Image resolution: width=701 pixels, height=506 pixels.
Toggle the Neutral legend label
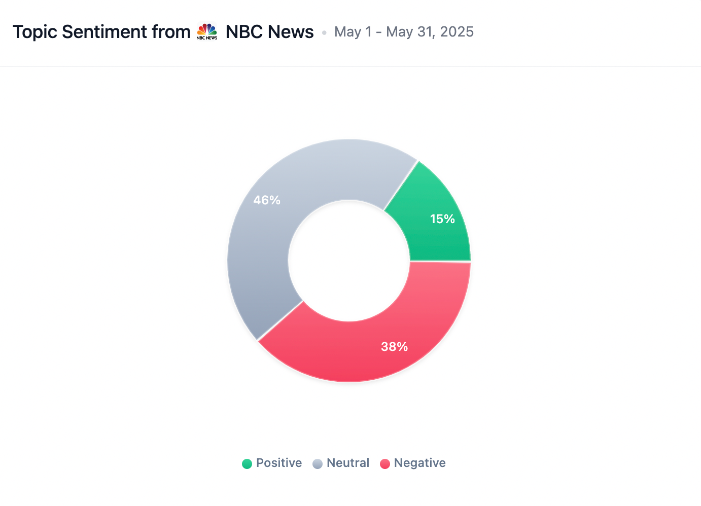[348, 463]
